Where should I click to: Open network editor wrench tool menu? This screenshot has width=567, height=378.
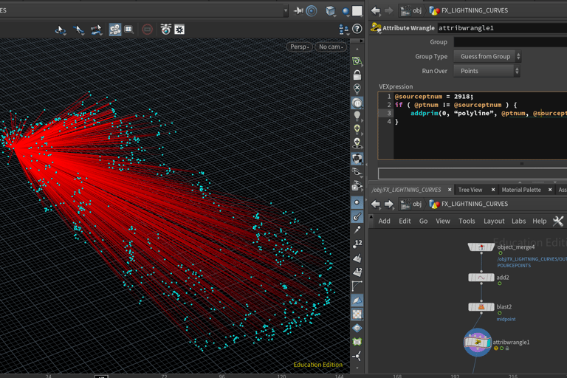click(x=558, y=221)
